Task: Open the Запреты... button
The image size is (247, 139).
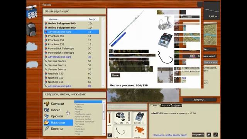Action: pyautogui.click(x=200, y=100)
